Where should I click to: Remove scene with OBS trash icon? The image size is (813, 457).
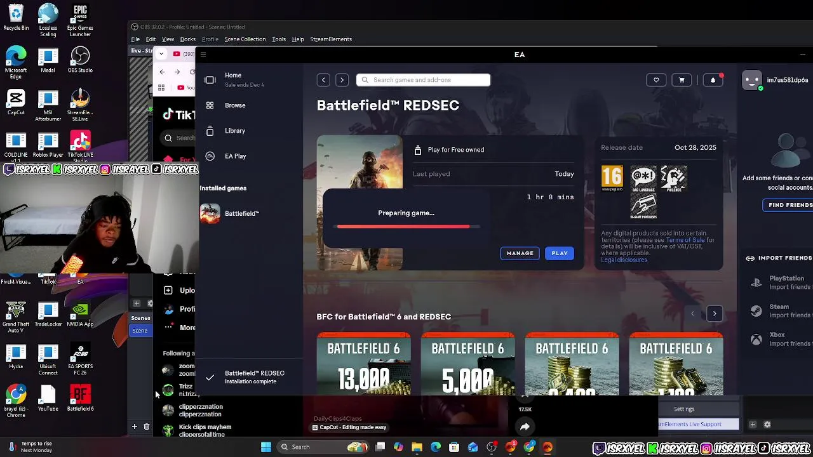point(146,427)
